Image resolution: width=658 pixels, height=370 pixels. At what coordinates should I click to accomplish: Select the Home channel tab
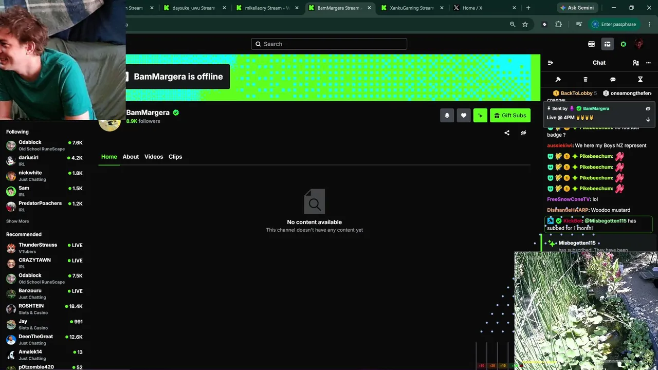click(x=109, y=157)
